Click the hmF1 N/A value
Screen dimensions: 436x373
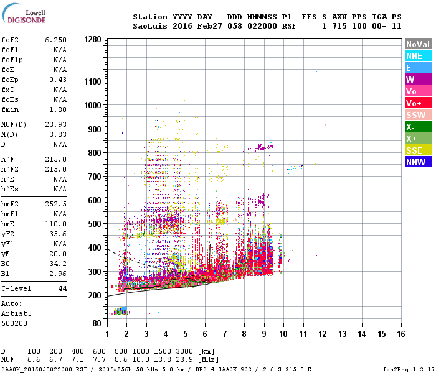pyautogui.click(x=60, y=214)
